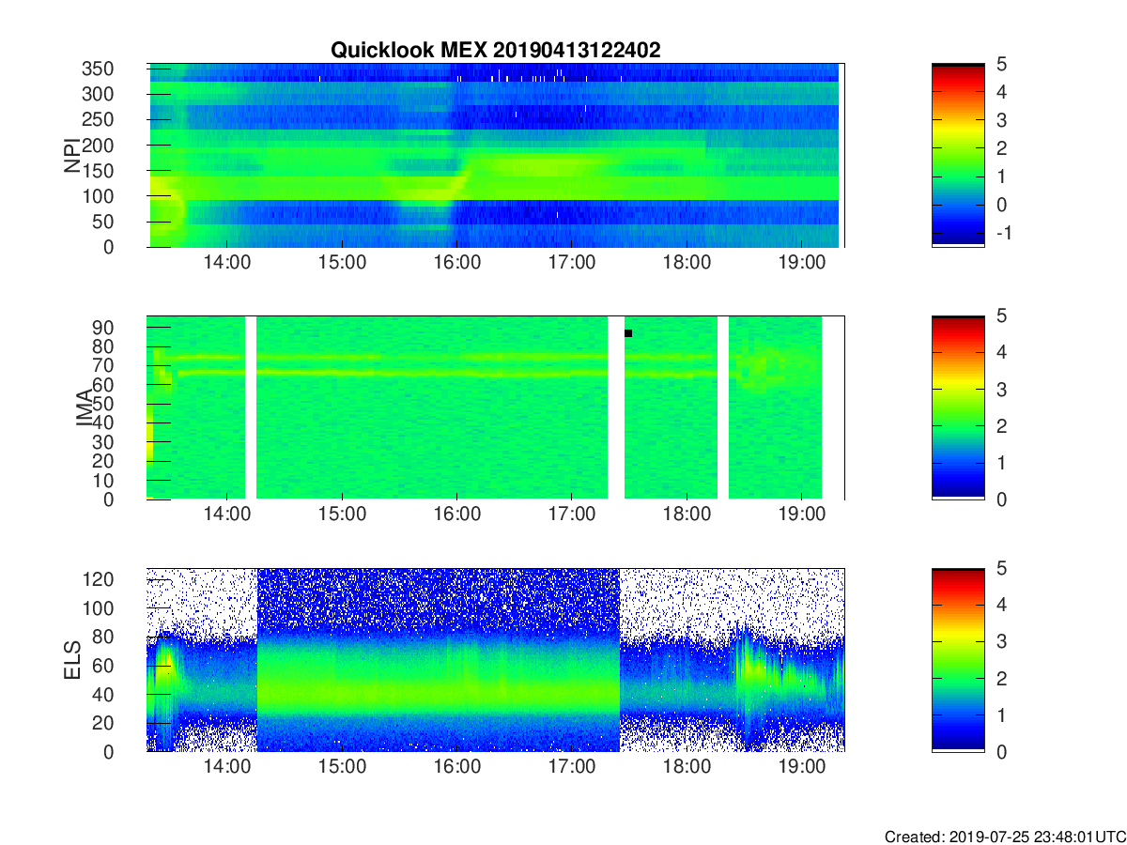This screenshot has height=845, width=1127.
Task: Click the 15:00 tick under ELS panel
Action: (342, 767)
